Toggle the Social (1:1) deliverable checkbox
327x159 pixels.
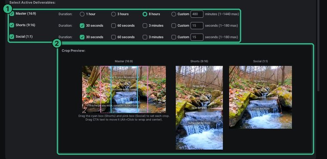tap(12, 37)
